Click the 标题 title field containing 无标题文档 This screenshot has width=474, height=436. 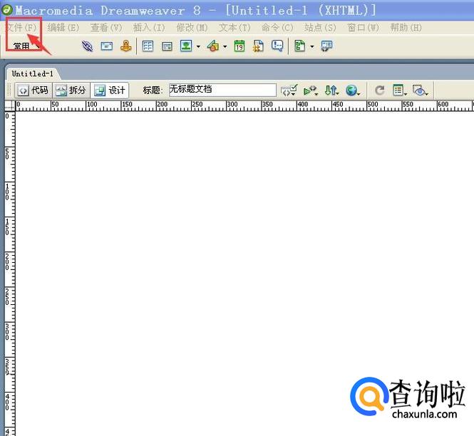click(222, 90)
